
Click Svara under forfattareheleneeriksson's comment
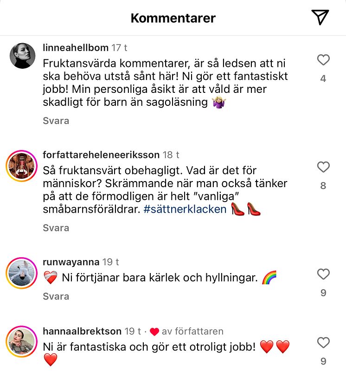point(56,228)
